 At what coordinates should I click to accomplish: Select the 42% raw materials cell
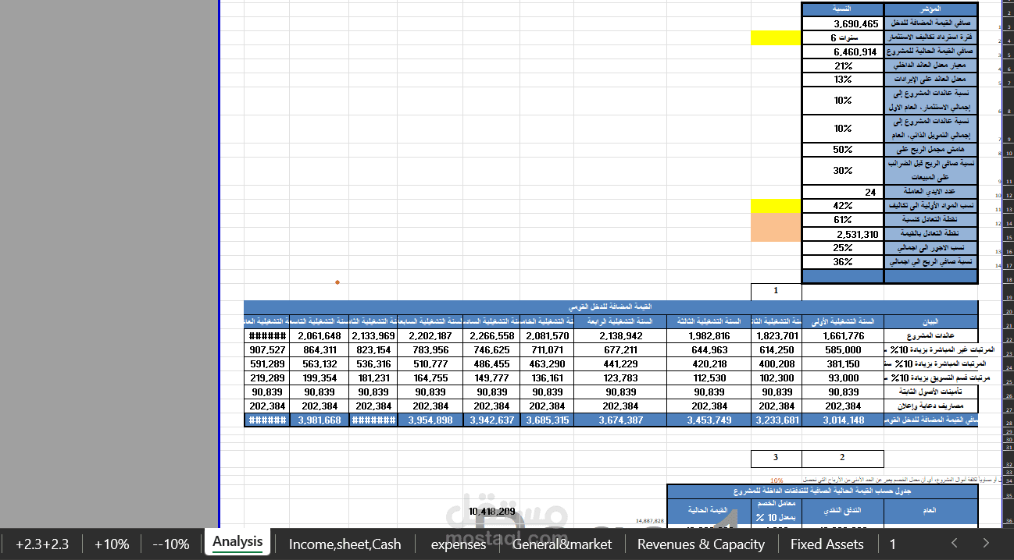click(x=843, y=206)
